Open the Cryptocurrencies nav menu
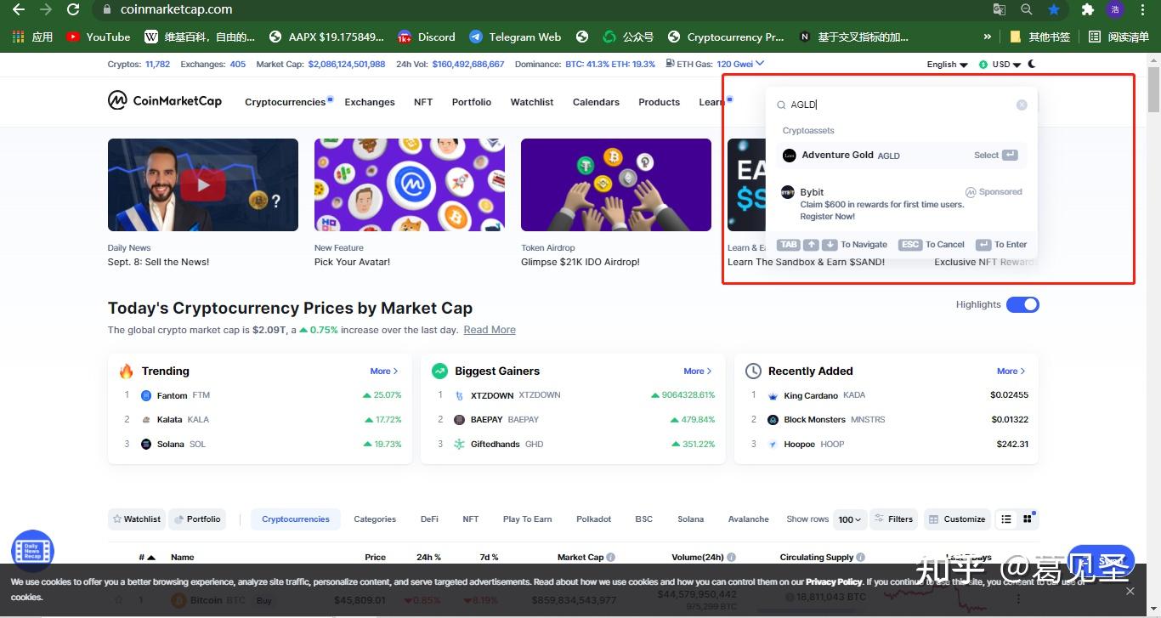 285,102
